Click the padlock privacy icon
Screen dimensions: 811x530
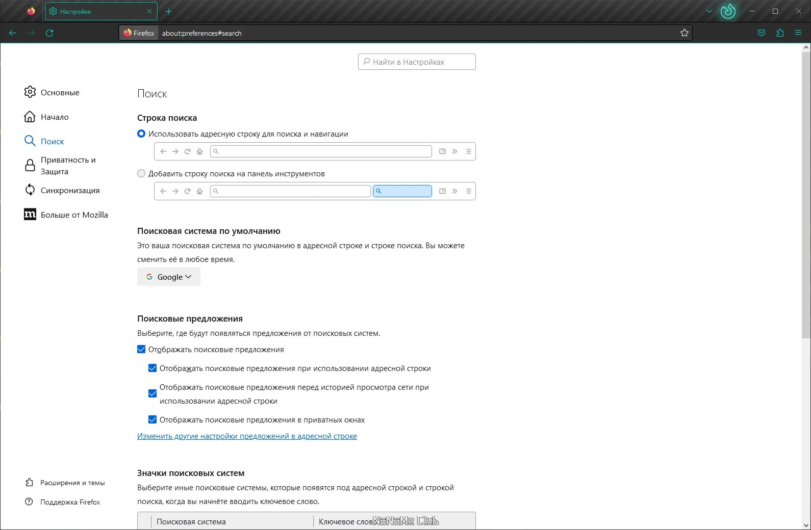(30, 166)
